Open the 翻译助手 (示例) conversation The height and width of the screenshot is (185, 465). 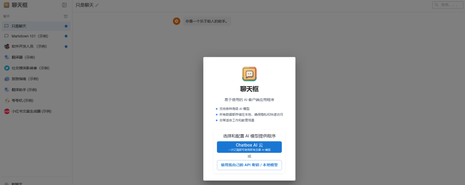tap(36, 89)
